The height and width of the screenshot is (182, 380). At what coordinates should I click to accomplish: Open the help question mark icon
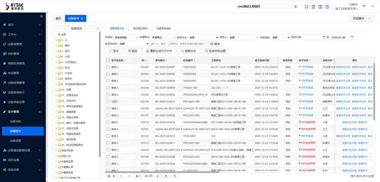[327, 7]
